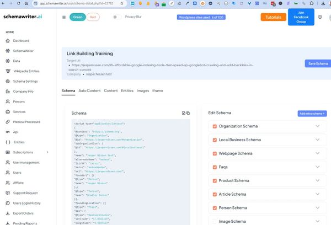Expand the Person Schema chevron
Viewport: 331px width, 225px height.
pos(318,208)
